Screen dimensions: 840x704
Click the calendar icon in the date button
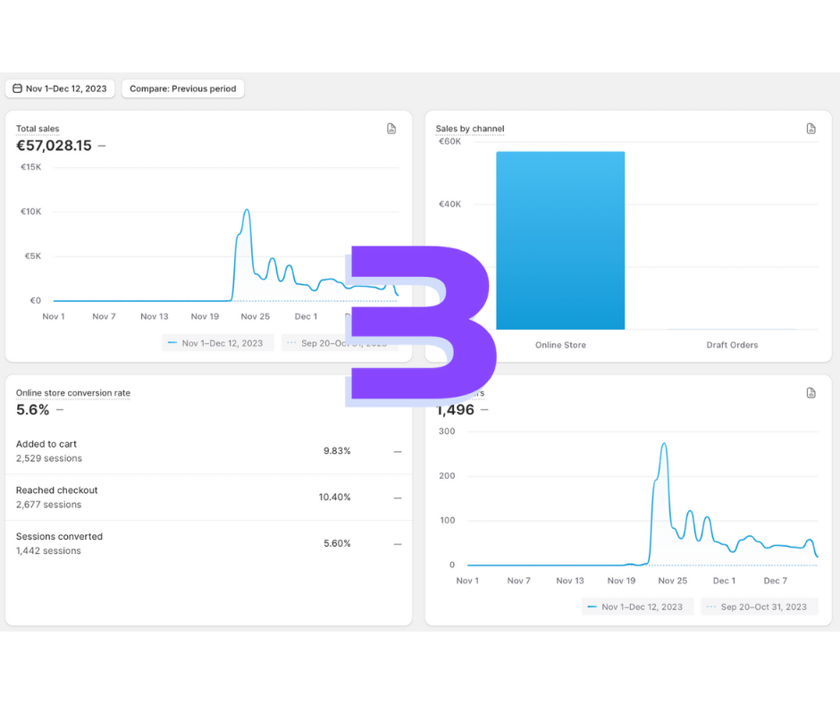click(x=17, y=88)
